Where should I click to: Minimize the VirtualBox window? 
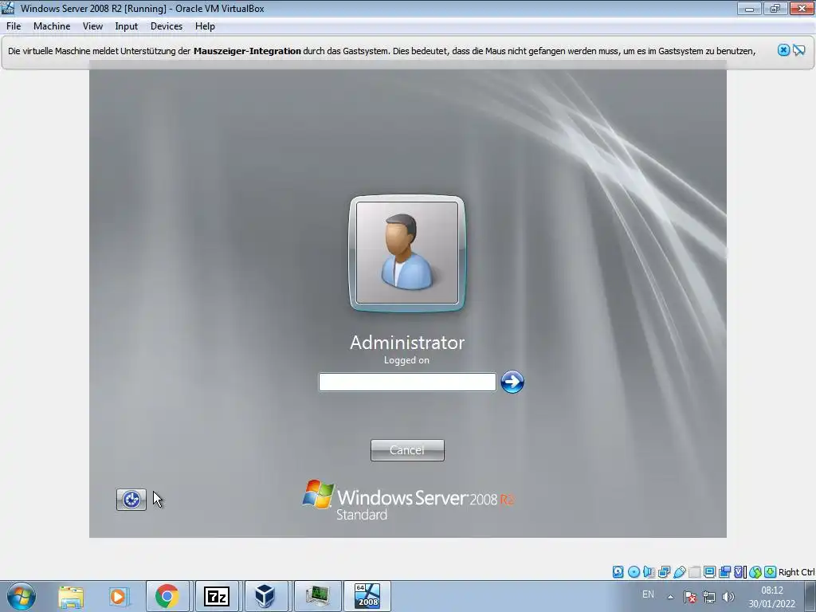click(749, 8)
